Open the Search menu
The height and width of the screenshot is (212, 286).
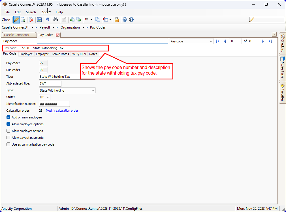click(31, 12)
